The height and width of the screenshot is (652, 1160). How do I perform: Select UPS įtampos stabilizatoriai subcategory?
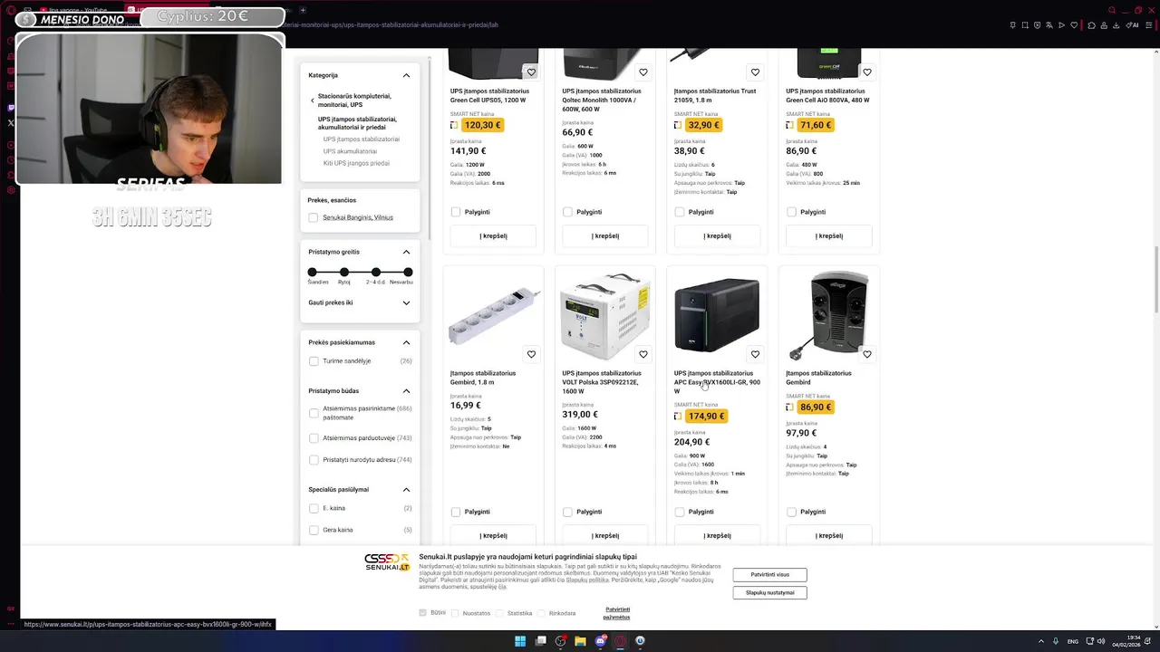pyautogui.click(x=361, y=139)
